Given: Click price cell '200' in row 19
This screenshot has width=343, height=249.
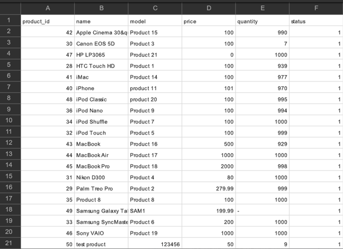Looking at the screenshot, I should (x=209, y=221).
